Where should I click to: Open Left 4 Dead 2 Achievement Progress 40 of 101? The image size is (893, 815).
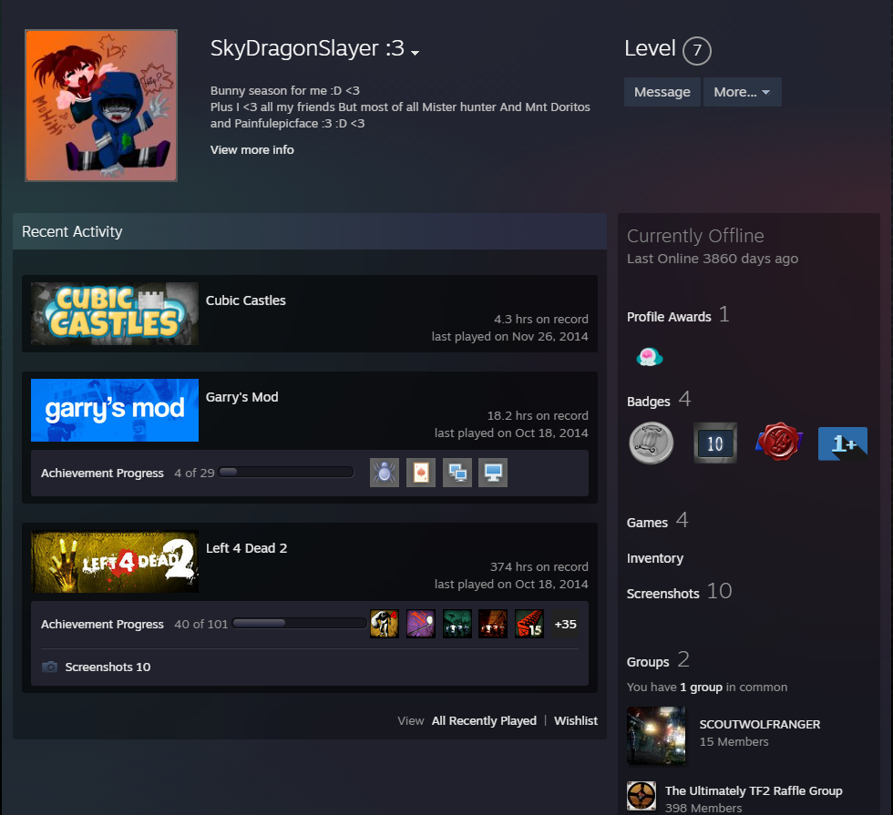point(135,625)
